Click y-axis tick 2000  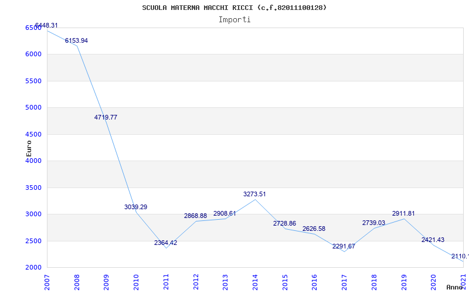(33, 268)
